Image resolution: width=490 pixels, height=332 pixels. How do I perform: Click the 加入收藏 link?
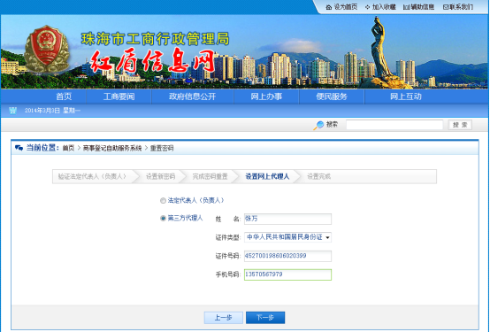384,7
